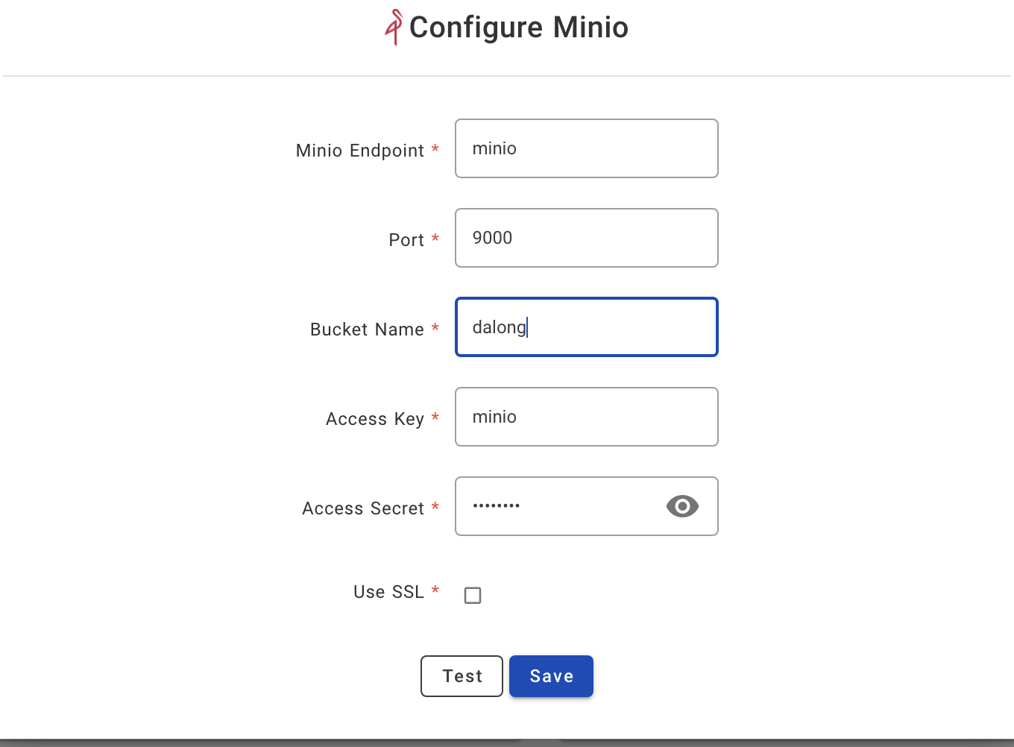Click the Port label text

coord(406,240)
